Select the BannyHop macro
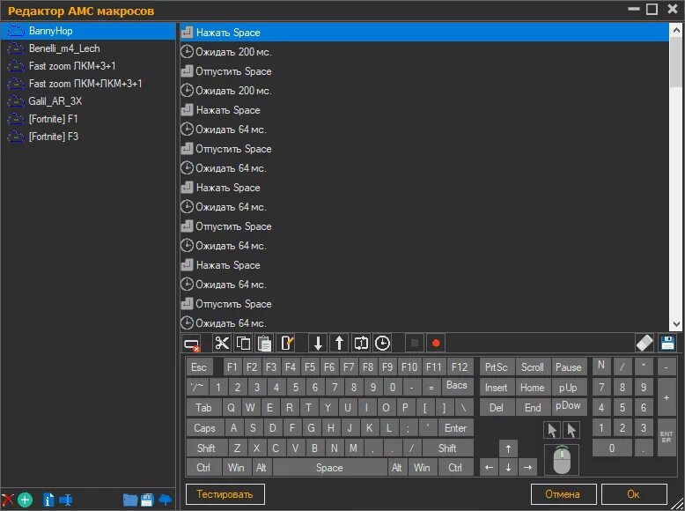Viewport: 685px width, 511px height. pyautogui.click(x=88, y=31)
